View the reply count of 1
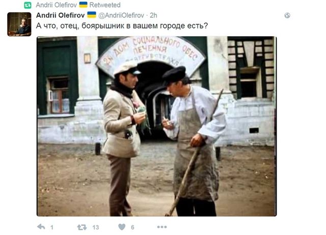 click(x=52, y=227)
